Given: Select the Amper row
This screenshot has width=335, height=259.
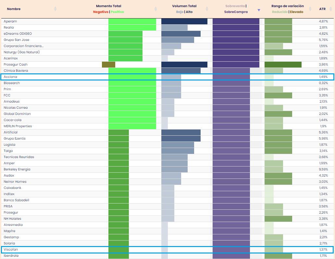Looking at the screenshot, I should point(9,163).
